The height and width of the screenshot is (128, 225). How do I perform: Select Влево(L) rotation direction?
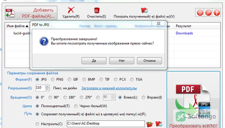click(120, 97)
